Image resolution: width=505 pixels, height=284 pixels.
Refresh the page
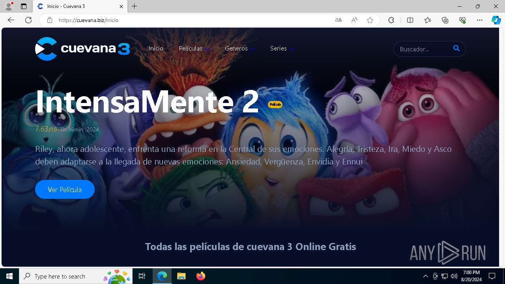tap(28, 20)
